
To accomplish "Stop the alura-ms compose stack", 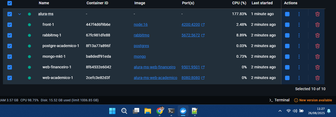I will point(287,14).
